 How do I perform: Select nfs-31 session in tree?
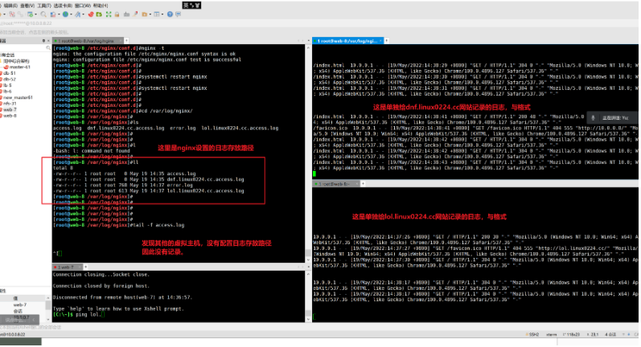[x=8, y=104]
